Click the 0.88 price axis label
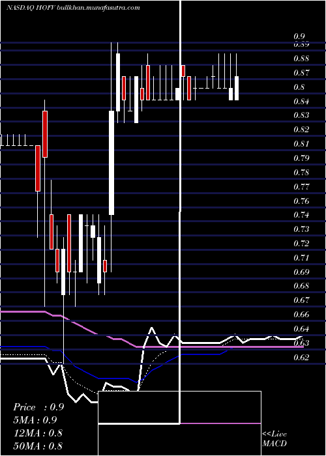Screen dimensions: 326x456 301,59
